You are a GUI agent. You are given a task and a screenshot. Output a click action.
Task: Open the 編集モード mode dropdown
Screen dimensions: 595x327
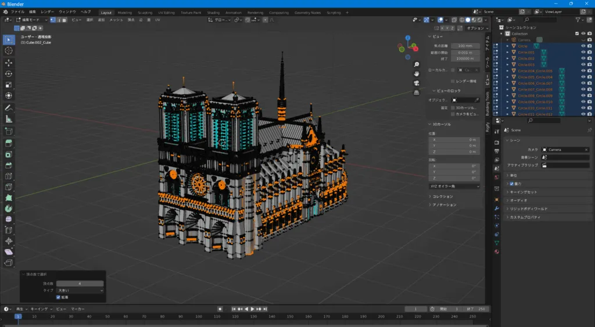click(32, 20)
